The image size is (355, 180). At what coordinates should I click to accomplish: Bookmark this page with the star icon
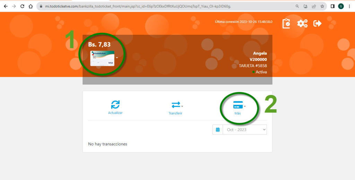[322, 6]
